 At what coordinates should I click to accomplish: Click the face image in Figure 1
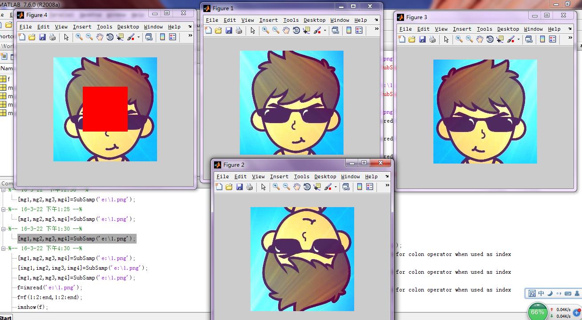point(291,103)
